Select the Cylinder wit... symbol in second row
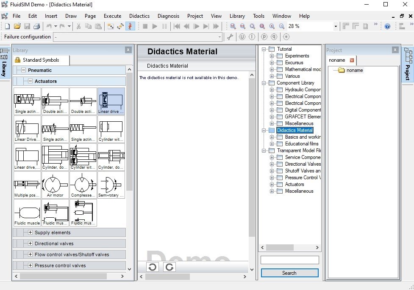The width and height of the screenshot is (414, 290). pyautogui.click(x=111, y=129)
